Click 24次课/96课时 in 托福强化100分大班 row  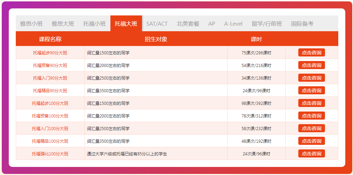pyautogui.click(x=256, y=154)
